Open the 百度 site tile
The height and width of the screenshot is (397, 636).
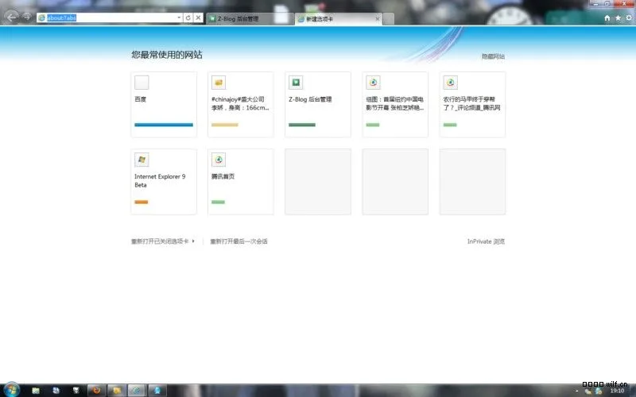164,105
